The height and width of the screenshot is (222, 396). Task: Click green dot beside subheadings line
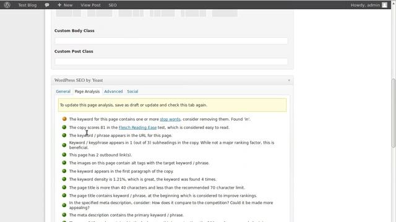[x=64, y=145]
